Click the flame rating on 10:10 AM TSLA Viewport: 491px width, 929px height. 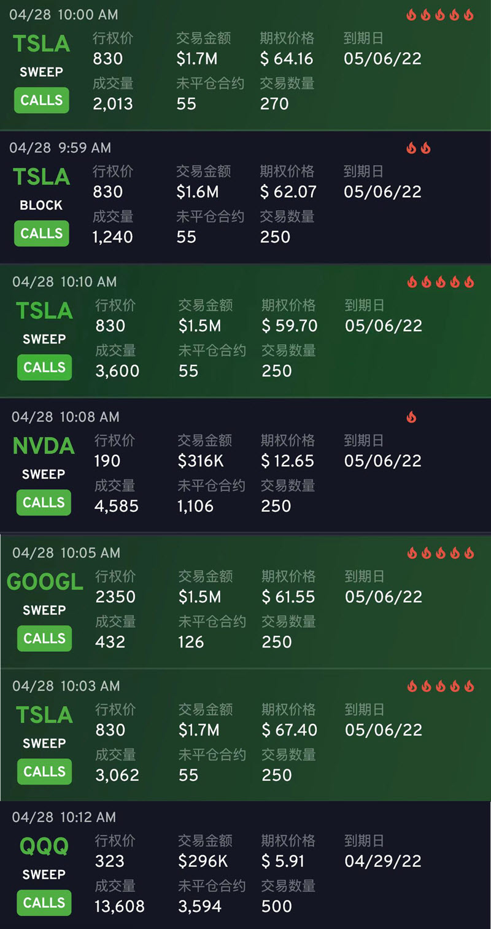(441, 282)
